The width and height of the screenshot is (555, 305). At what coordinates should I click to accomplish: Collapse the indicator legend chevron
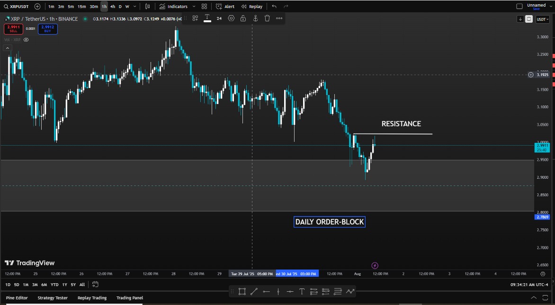point(8,48)
